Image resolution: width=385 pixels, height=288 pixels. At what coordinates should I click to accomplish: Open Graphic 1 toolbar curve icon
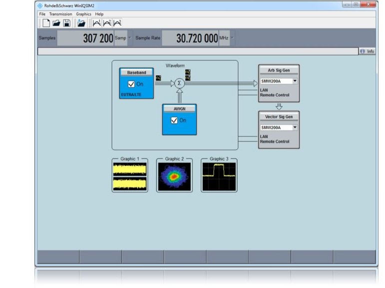coord(97,23)
